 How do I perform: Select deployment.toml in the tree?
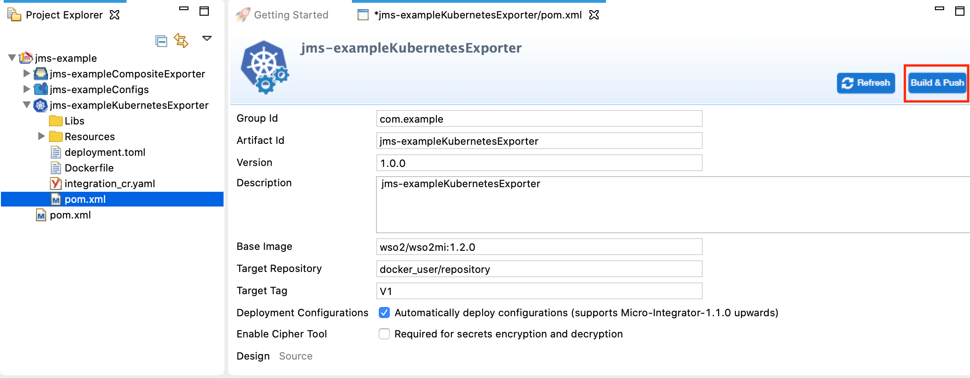(x=105, y=152)
